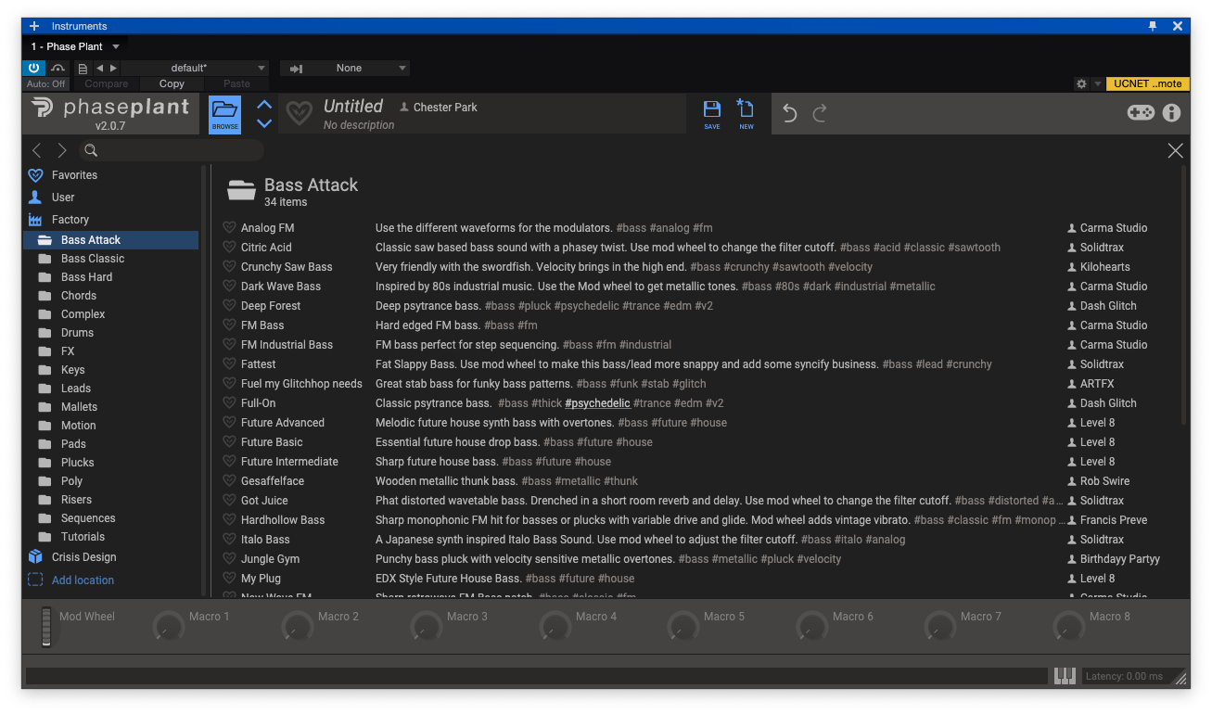1212x714 pixels.
Task: Go forward in browser history
Action: pos(61,150)
